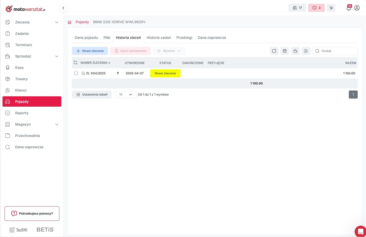
Task: Open messages button showing 3
Action: (x=316, y=8)
